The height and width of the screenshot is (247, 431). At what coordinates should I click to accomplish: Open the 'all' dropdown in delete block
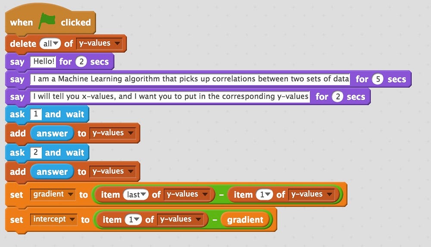point(50,43)
